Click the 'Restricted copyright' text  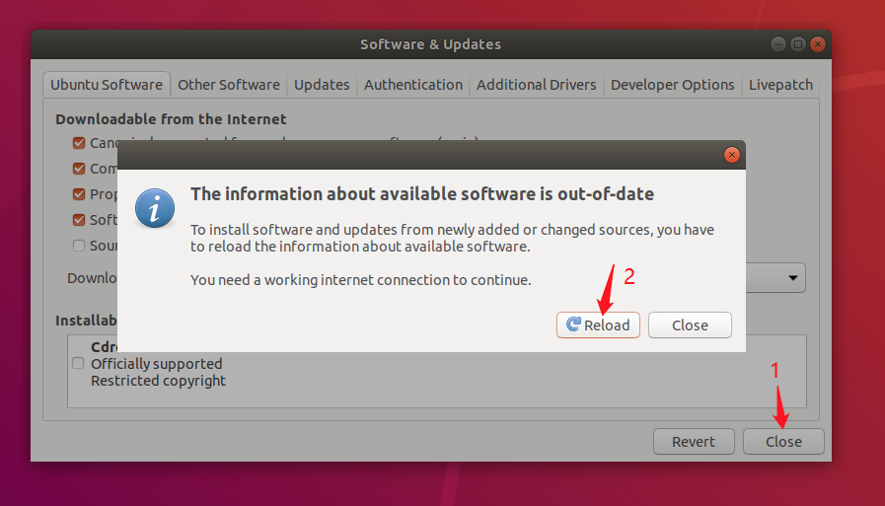tap(158, 381)
